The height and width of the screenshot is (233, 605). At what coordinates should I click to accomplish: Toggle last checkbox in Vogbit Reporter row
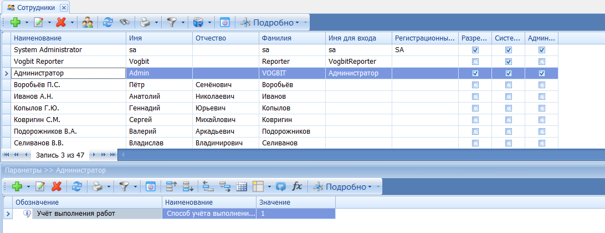click(541, 62)
